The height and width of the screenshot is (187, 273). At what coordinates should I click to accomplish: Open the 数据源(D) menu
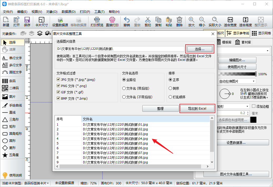click(69, 12)
